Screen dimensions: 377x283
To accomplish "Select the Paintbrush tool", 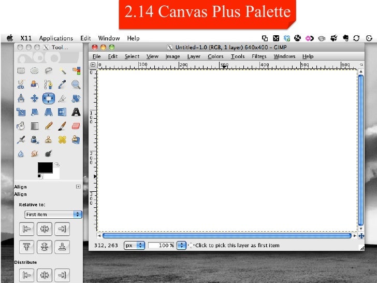I will click(x=63, y=126).
